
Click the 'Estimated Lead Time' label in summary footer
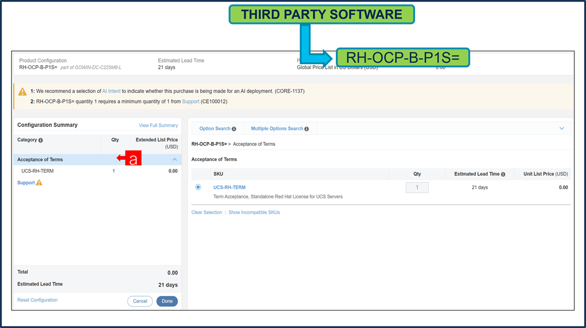click(40, 284)
